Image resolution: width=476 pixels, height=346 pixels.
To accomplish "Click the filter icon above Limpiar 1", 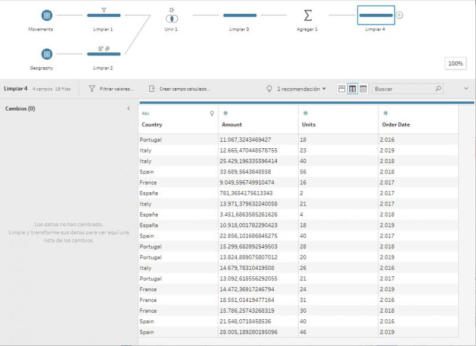I will click(104, 10).
